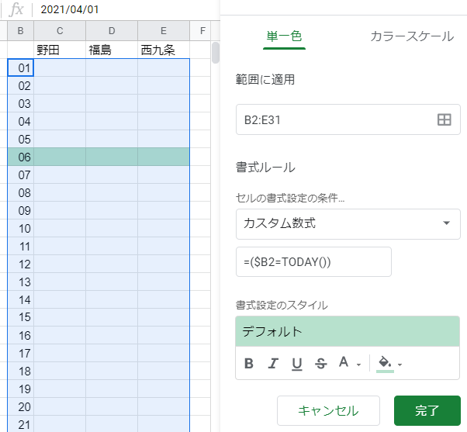
Task: Select the cell showing 03
Action: click(x=20, y=104)
